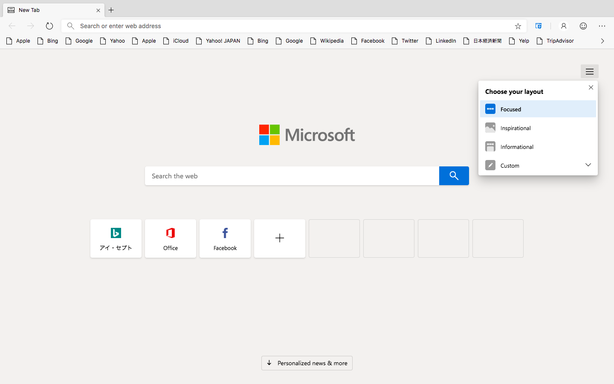Open the Office quick link tile
614x384 pixels.
(171, 239)
